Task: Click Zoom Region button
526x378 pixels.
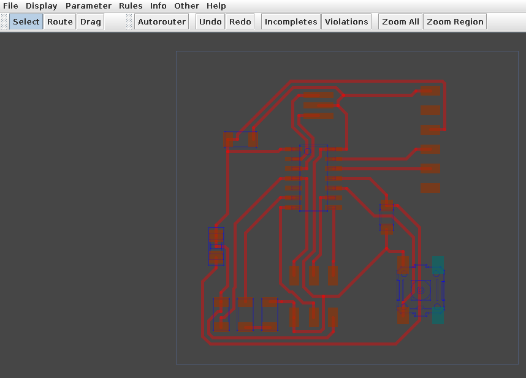Action: (455, 22)
